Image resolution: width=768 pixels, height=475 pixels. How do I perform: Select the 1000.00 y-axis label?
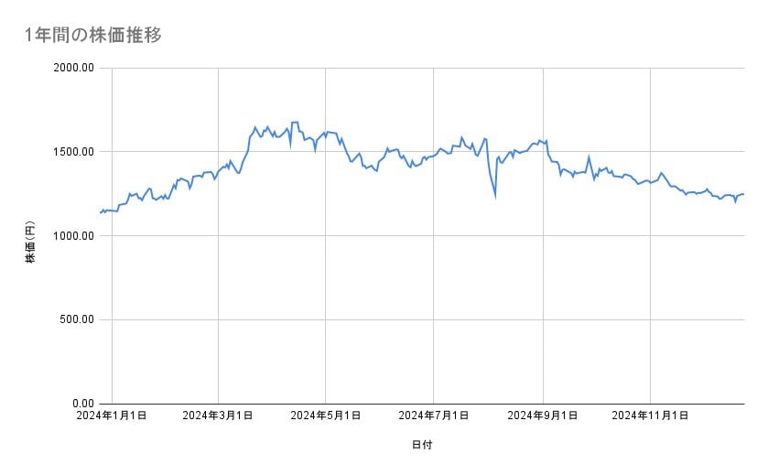pos(74,236)
